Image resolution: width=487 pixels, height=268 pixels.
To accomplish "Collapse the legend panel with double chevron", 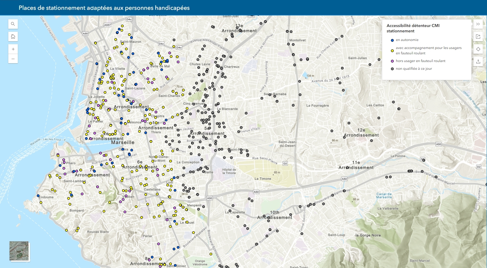I will [x=478, y=24].
